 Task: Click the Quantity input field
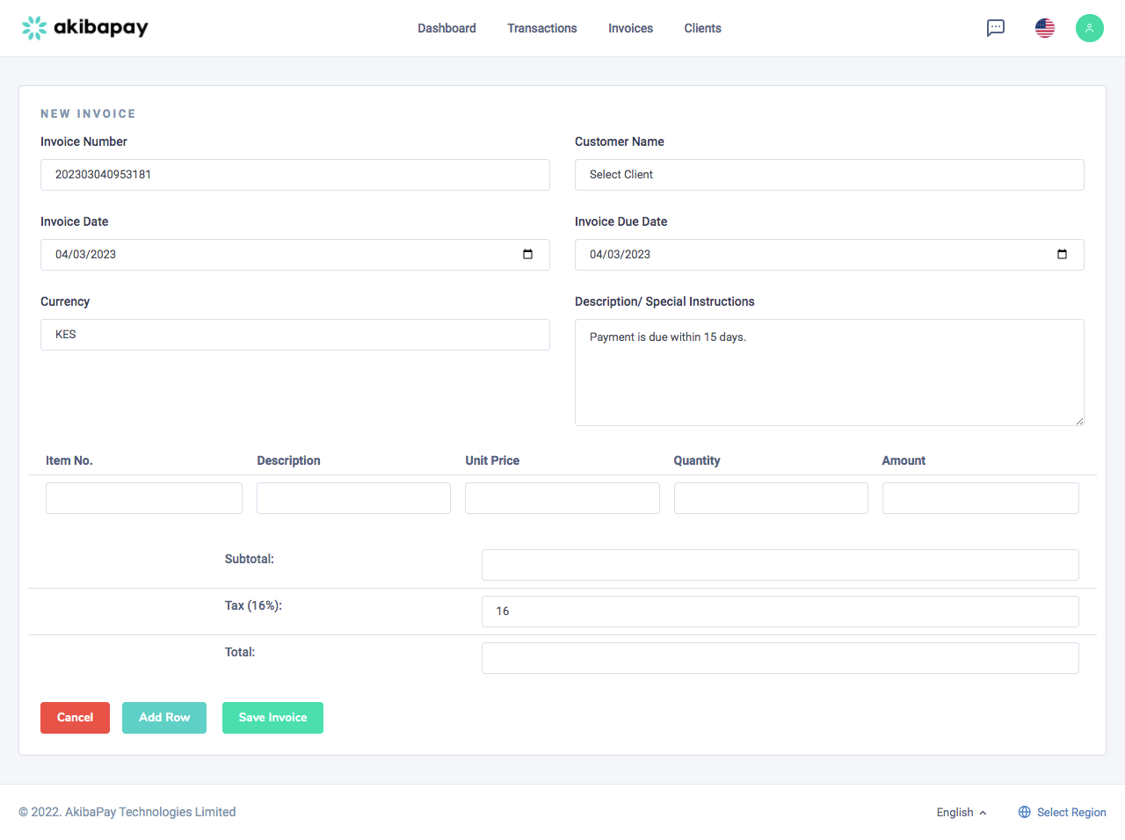pos(771,498)
